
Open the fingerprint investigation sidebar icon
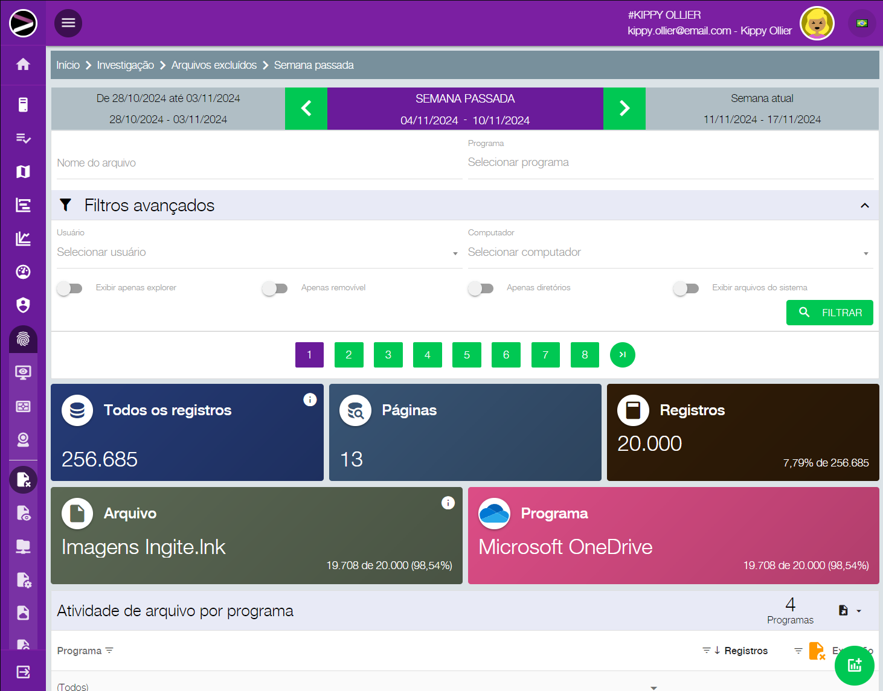[x=23, y=339]
